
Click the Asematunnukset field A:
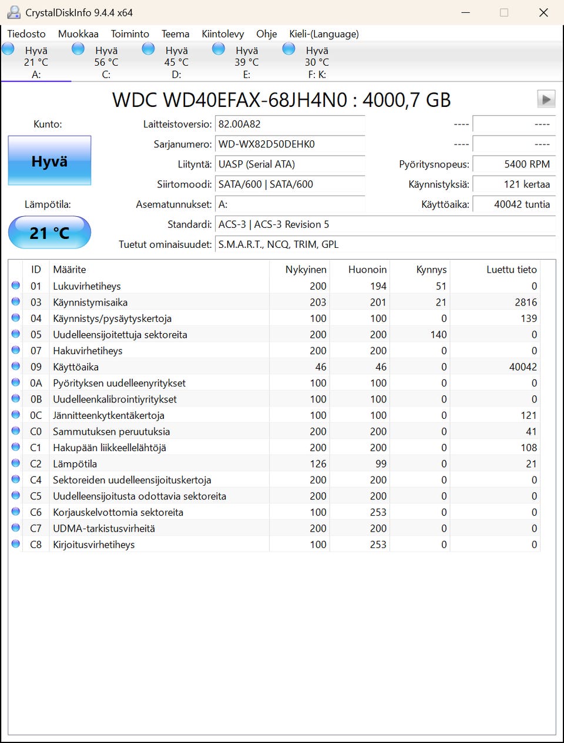coord(290,204)
